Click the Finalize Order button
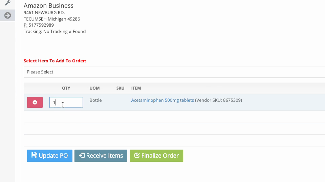The width and height of the screenshot is (325, 182). [156, 156]
